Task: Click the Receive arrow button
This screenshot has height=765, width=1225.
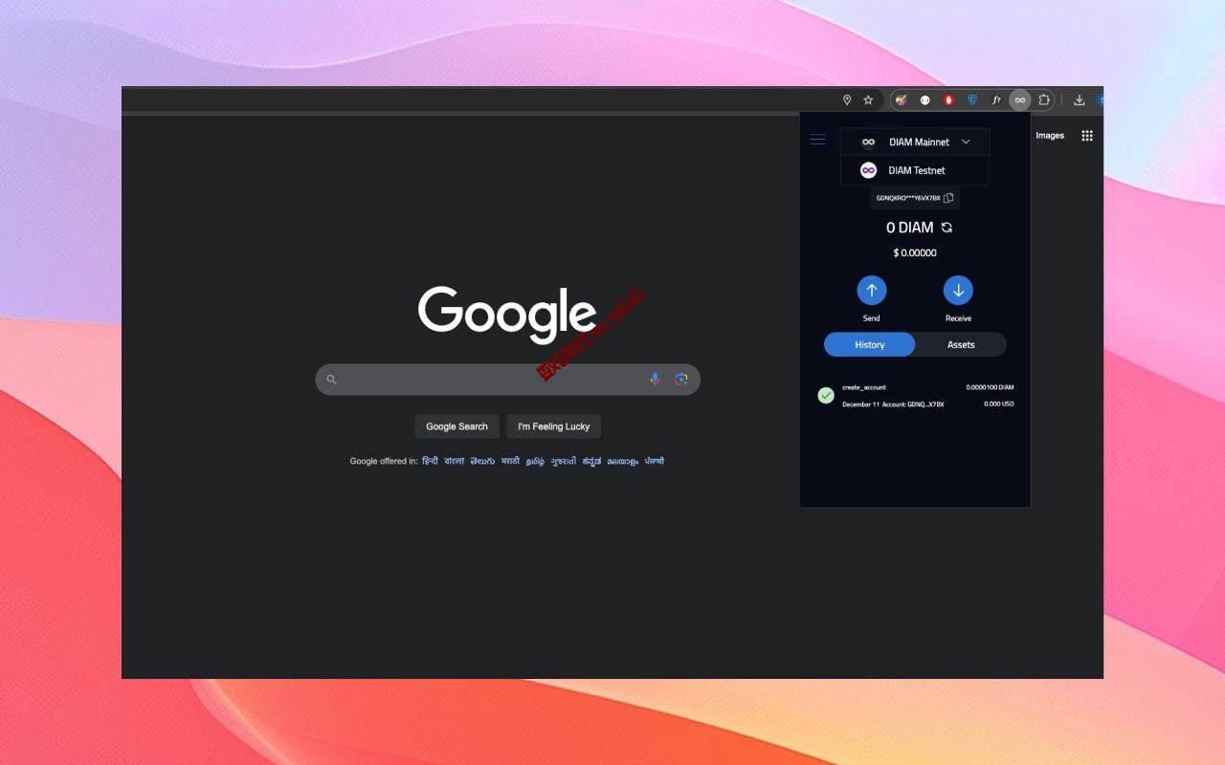Action: click(958, 291)
